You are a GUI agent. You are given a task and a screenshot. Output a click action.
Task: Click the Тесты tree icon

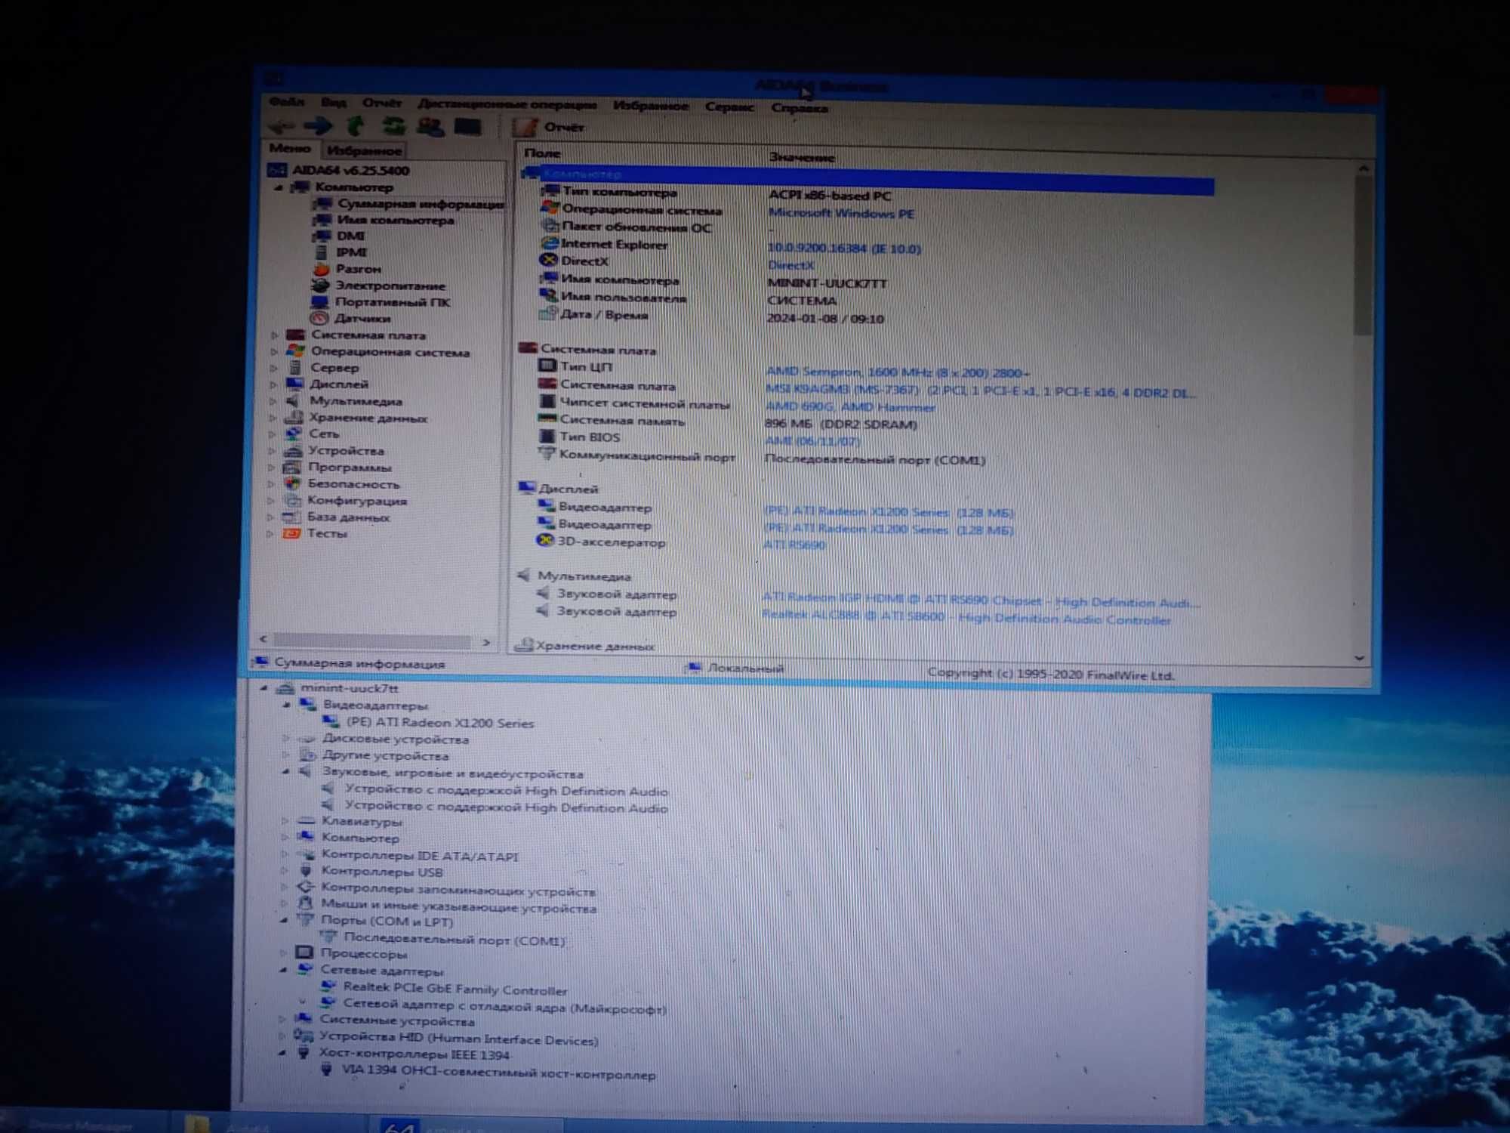click(291, 533)
